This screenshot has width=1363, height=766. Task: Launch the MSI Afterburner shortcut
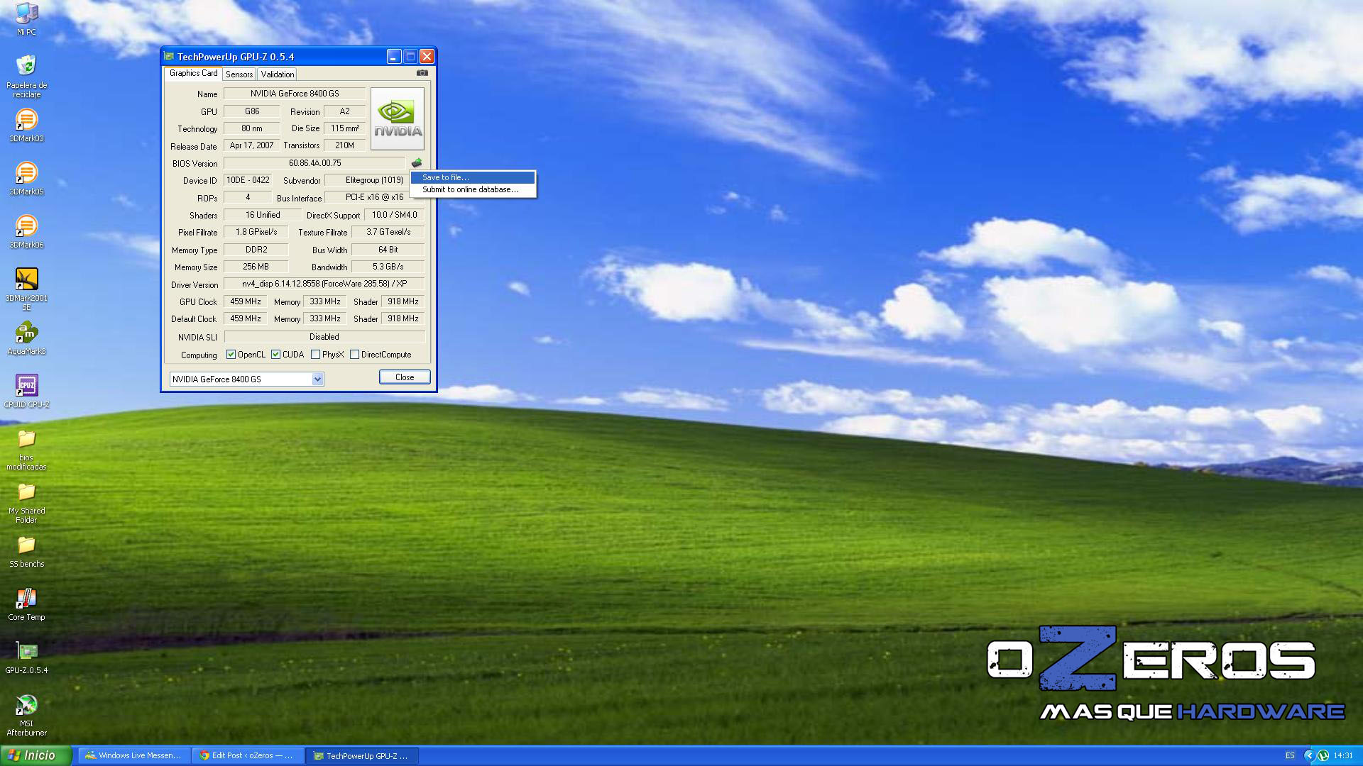click(x=26, y=715)
